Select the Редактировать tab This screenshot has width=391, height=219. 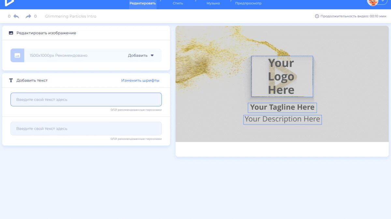(x=143, y=4)
